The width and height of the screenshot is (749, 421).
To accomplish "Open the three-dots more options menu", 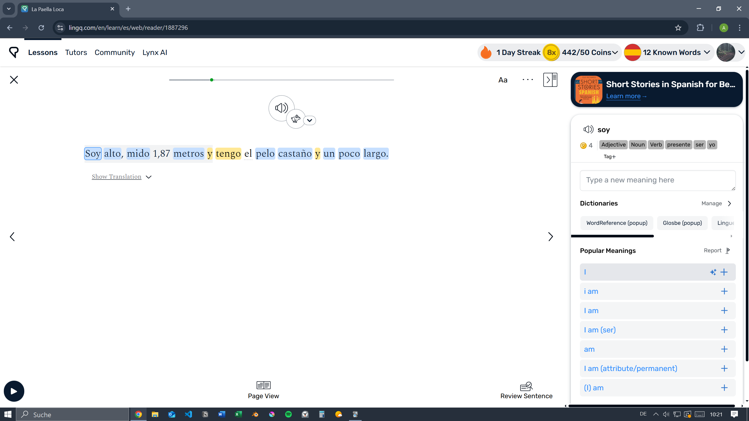I will click(x=528, y=80).
